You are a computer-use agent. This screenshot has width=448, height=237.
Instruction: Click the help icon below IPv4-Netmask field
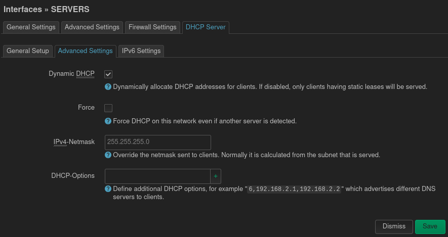[108, 155]
